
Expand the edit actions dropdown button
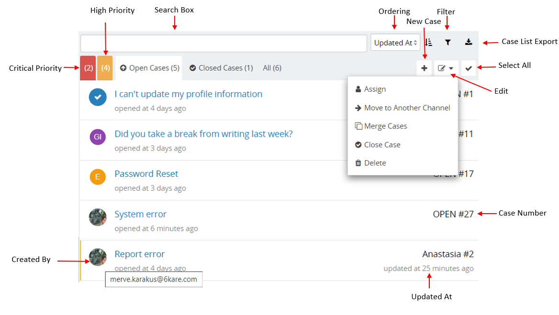tap(446, 68)
